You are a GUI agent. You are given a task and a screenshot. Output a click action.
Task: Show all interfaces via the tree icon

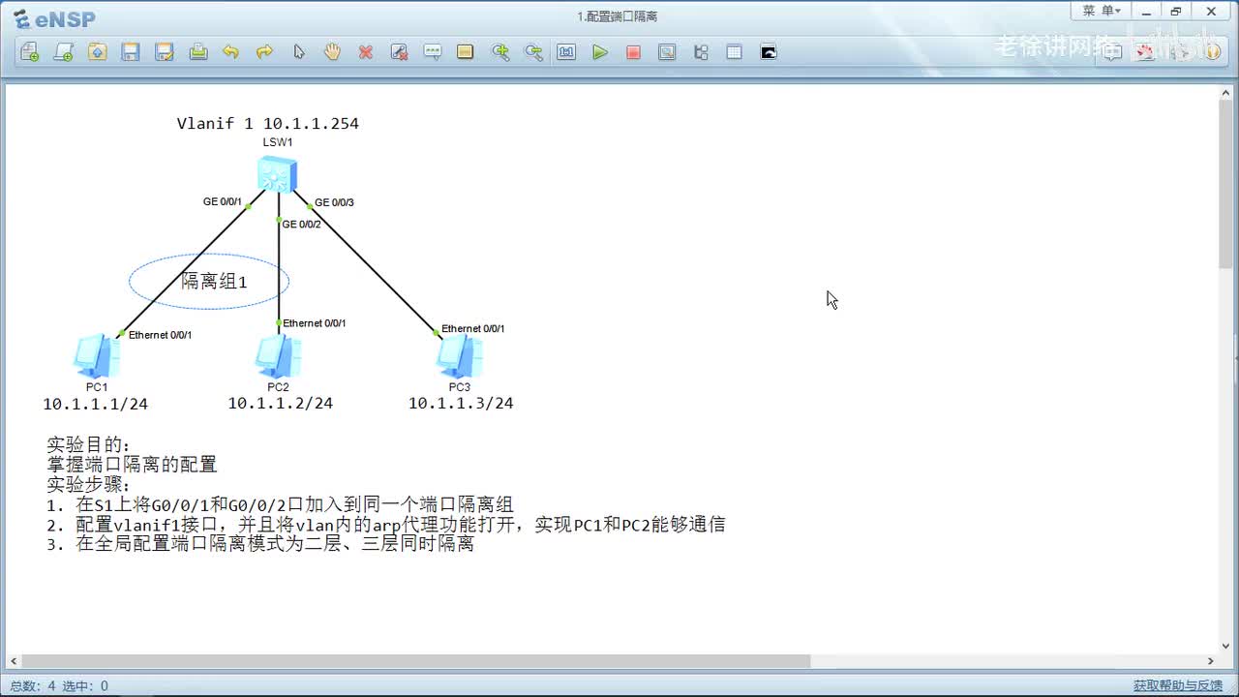coord(702,52)
